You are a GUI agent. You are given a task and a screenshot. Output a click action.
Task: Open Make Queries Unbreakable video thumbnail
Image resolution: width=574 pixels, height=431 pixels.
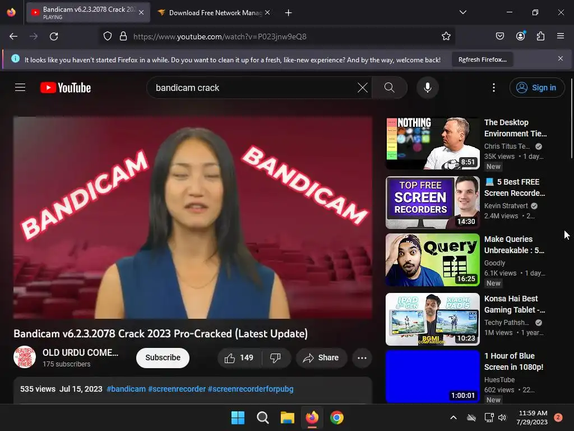tap(433, 260)
